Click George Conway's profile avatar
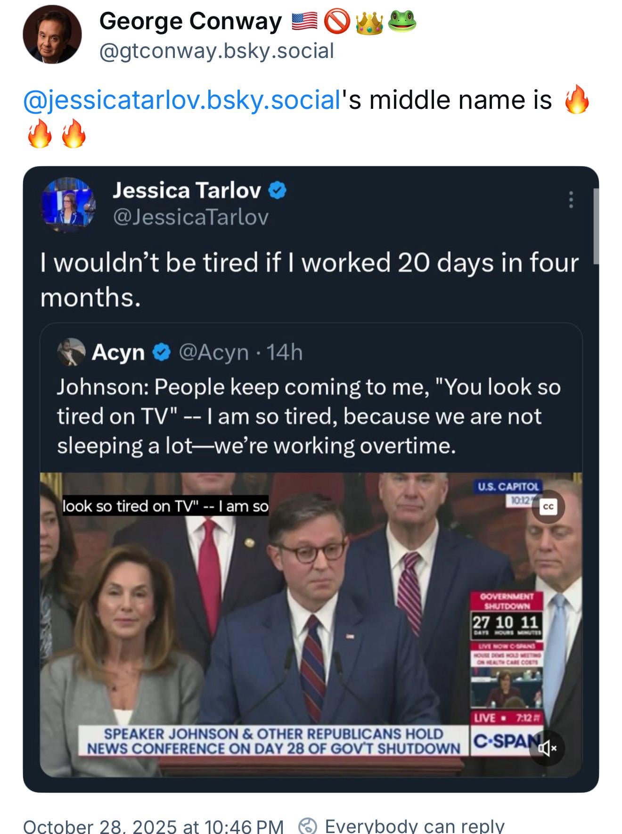 coord(52,35)
